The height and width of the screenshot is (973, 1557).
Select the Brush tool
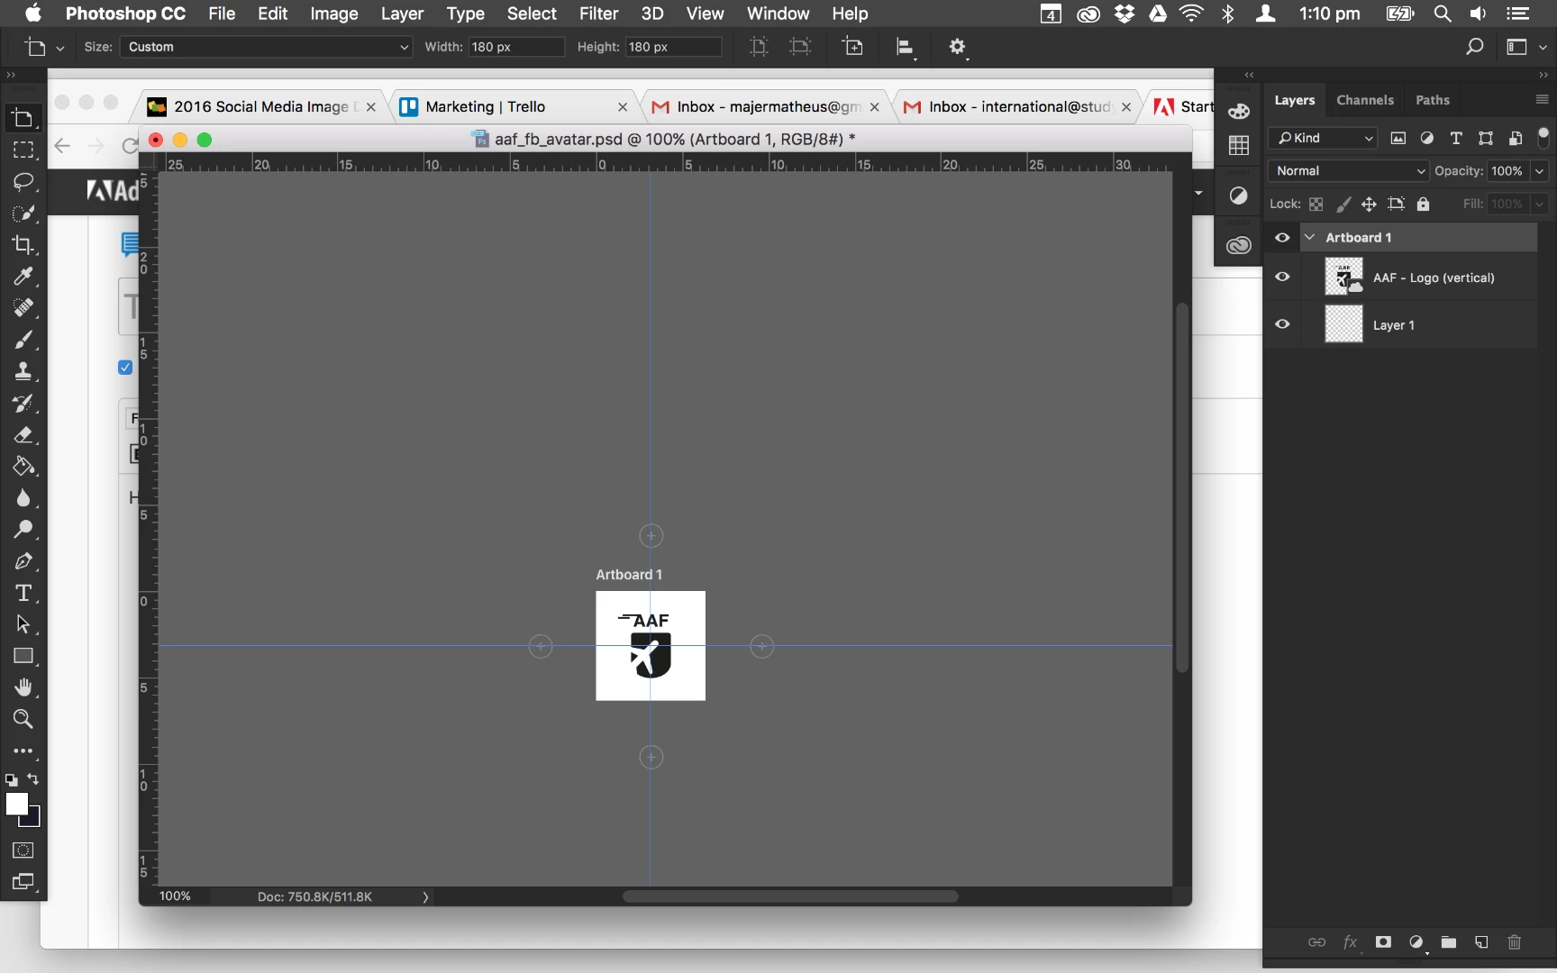pyautogui.click(x=23, y=340)
